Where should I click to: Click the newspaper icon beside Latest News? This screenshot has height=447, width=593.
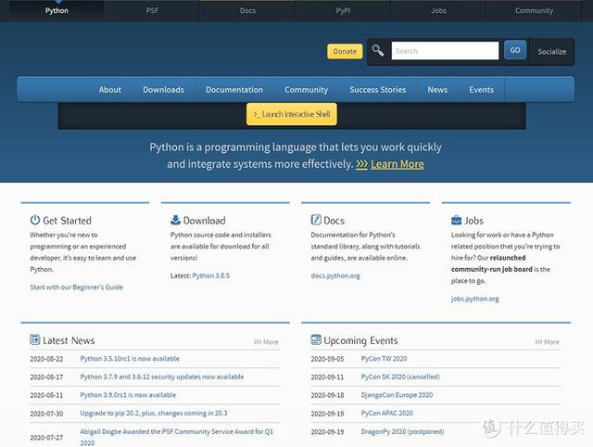(x=35, y=339)
